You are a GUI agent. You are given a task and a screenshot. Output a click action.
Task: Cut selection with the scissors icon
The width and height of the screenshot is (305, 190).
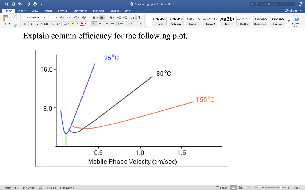(x=16, y=16)
